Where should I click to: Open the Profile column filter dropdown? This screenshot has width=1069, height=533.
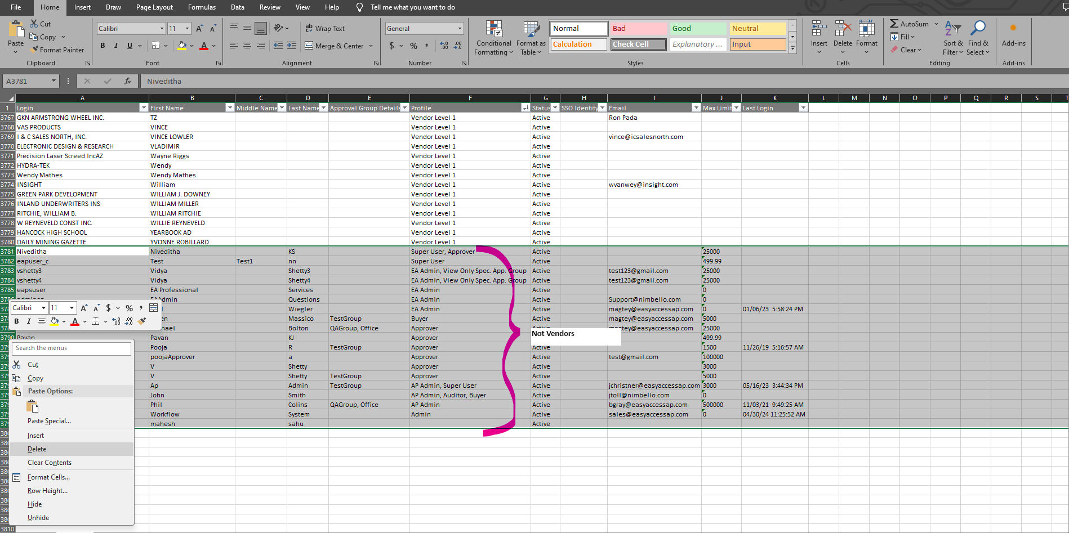525,108
